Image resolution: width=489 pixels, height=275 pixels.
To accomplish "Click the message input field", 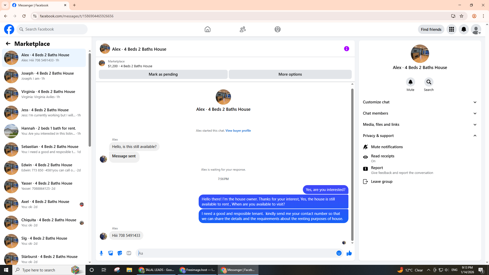I will (236, 253).
